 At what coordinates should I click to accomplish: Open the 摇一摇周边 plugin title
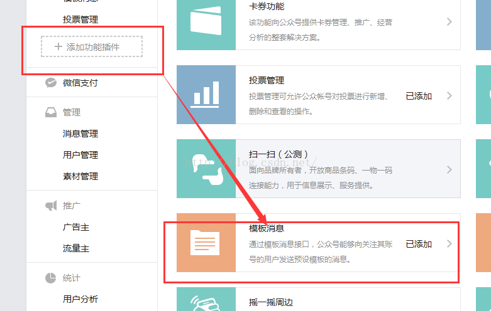(x=271, y=302)
